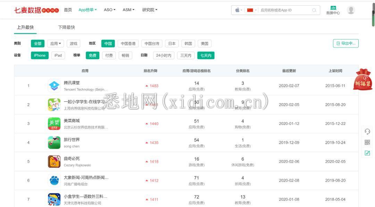This screenshot has width=375, height=207.
Task: Select the 免费 chart filter
Action: [93, 55]
